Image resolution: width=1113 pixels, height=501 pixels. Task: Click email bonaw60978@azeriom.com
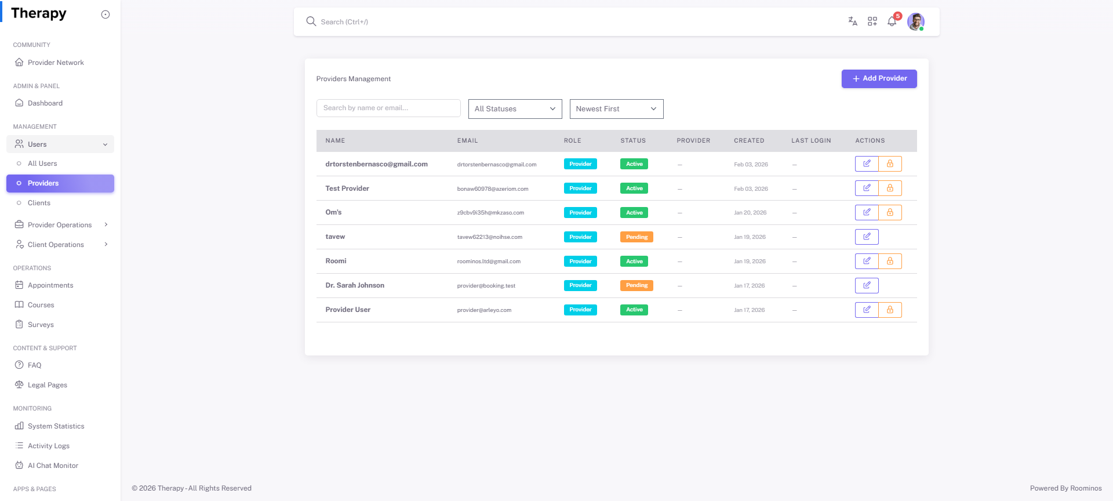[493, 189]
